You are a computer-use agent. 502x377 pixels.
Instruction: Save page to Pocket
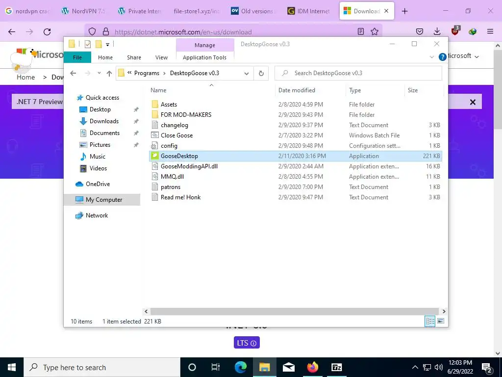coord(420,31)
